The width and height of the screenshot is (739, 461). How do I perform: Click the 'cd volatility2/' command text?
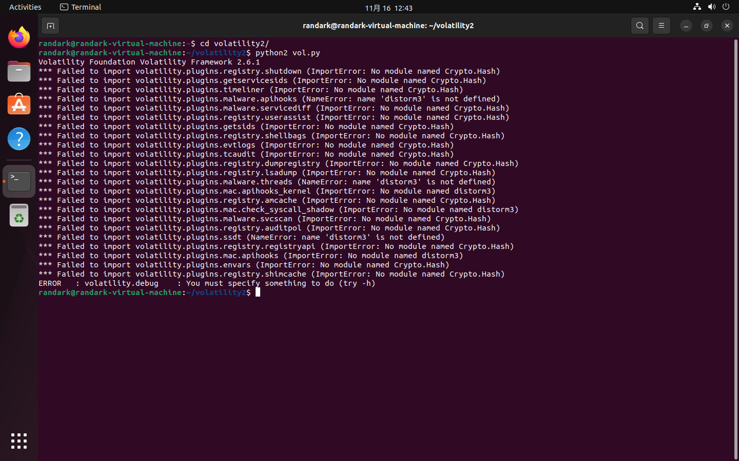coord(235,44)
